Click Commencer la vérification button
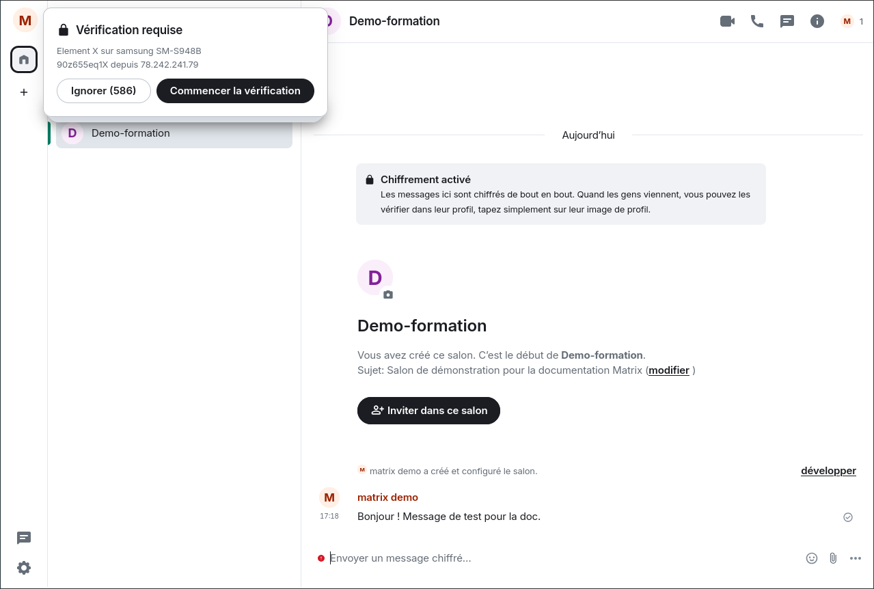Viewport: 874px width, 589px height. click(x=235, y=91)
